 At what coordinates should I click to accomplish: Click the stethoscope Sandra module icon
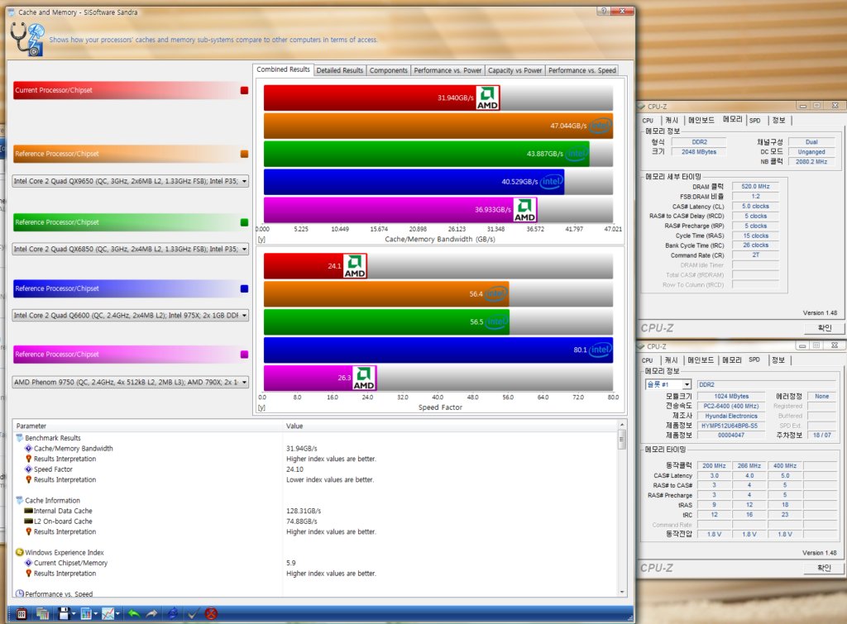(27, 39)
